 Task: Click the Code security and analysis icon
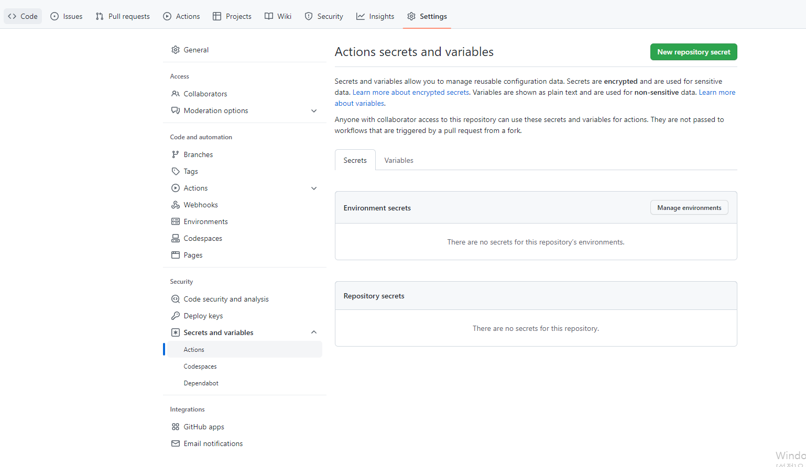[176, 299]
